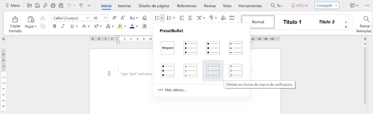Click the three-dots more options icon
This screenshot has height=114, width=373.
[367, 6]
